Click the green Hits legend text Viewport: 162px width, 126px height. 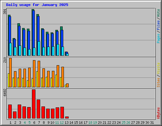[x=159, y=13]
